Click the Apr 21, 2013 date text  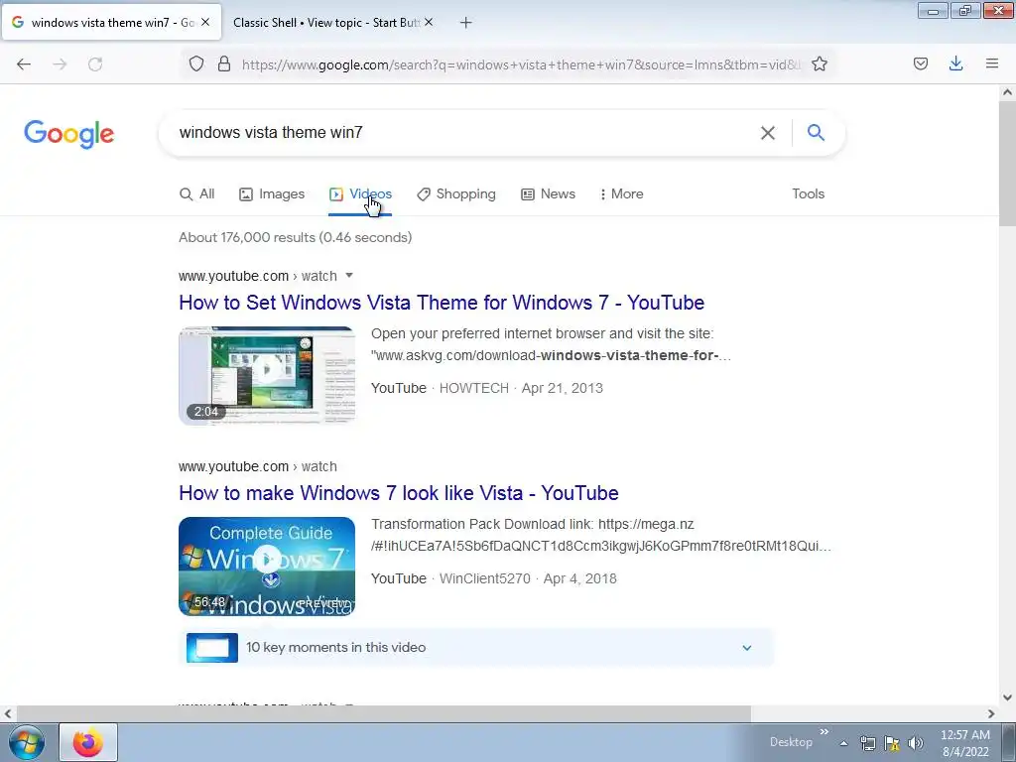(562, 388)
